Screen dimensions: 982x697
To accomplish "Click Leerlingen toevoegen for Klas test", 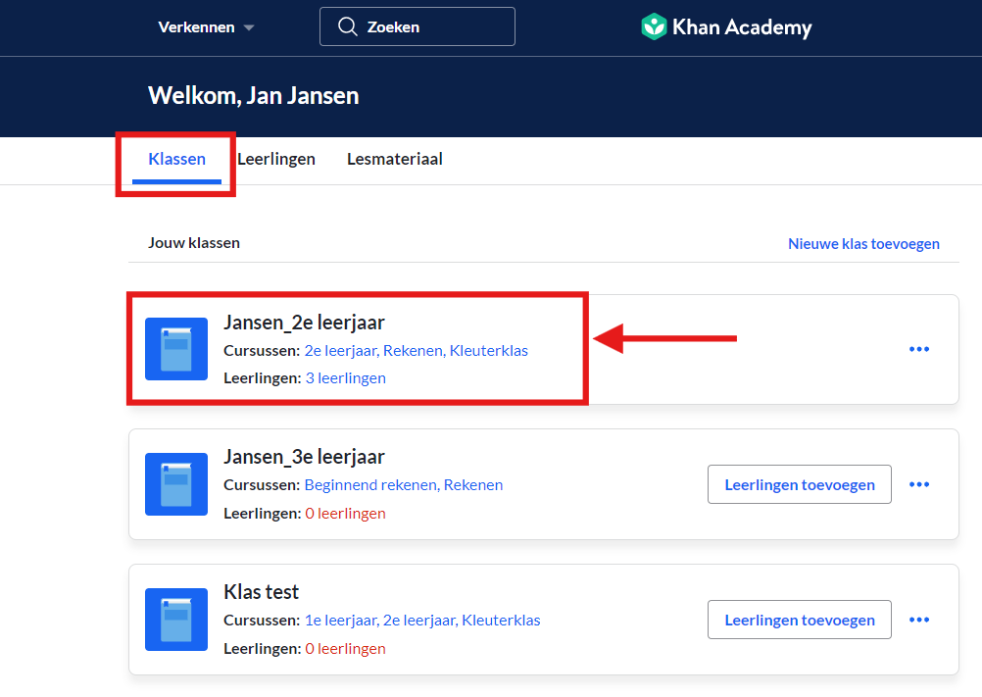I will tap(800, 620).
